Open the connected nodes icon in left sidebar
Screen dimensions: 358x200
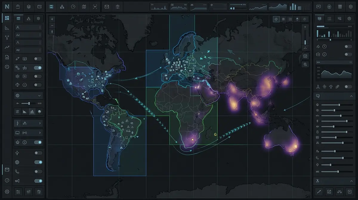click(x=7, y=38)
